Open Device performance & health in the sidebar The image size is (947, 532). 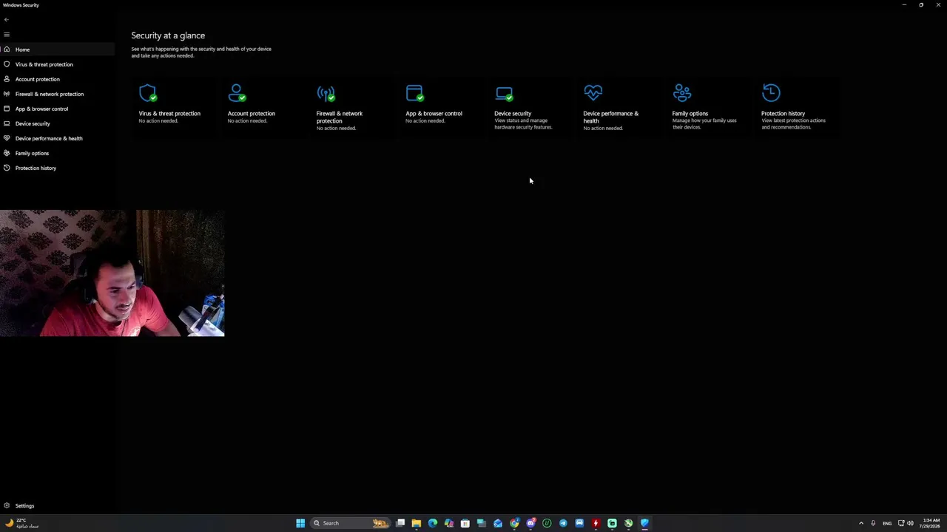(57, 138)
